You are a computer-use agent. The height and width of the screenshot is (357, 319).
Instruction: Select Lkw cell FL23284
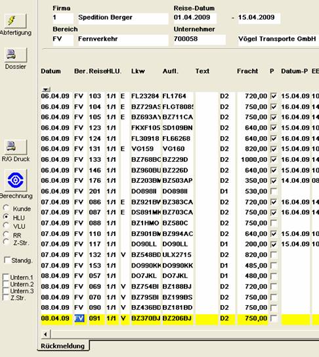click(x=146, y=96)
